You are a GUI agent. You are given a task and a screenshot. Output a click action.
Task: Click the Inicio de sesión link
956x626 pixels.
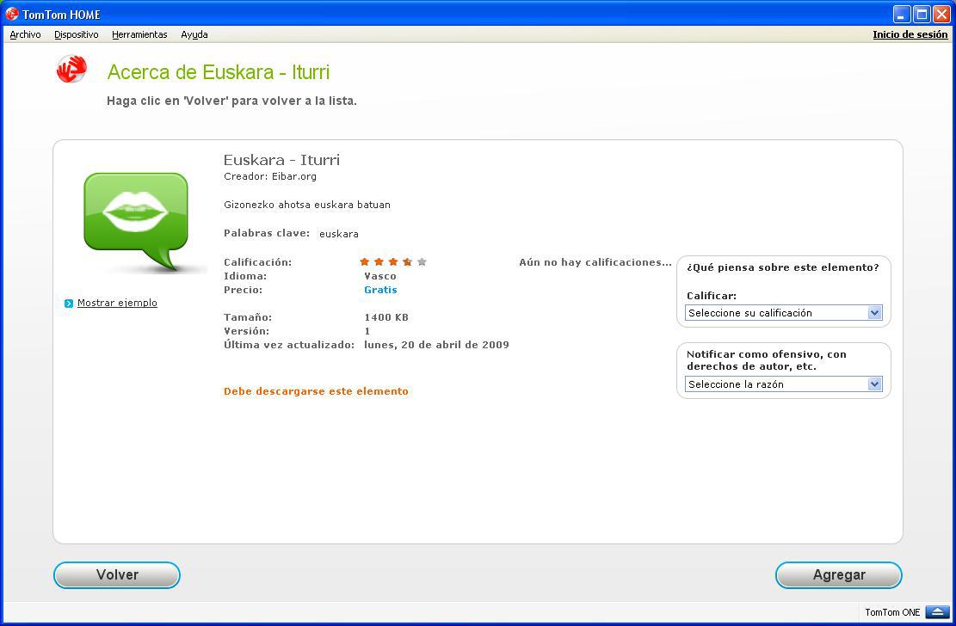910,34
